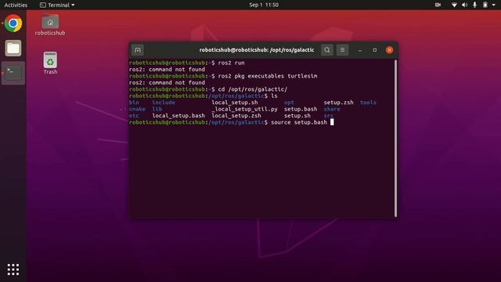
Task: Click the 'src' directory name
Action: tap(329, 116)
